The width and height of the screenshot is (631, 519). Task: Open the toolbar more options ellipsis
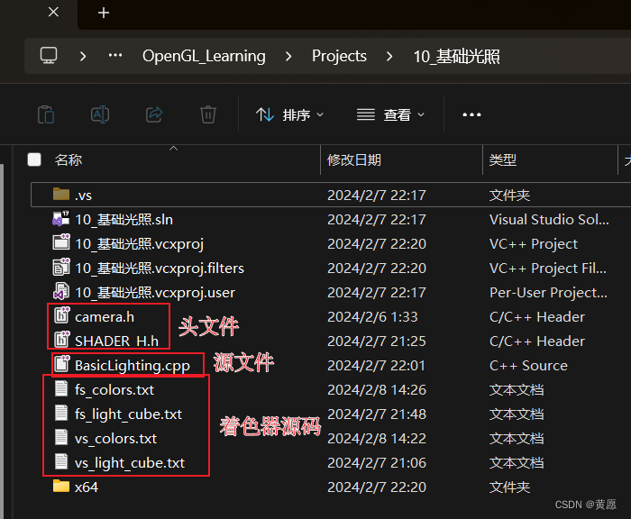point(471,115)
